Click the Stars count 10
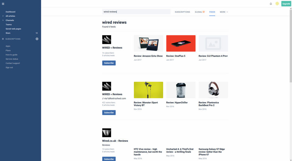Viewport: 292px width, 161px height. coord(37,33)
